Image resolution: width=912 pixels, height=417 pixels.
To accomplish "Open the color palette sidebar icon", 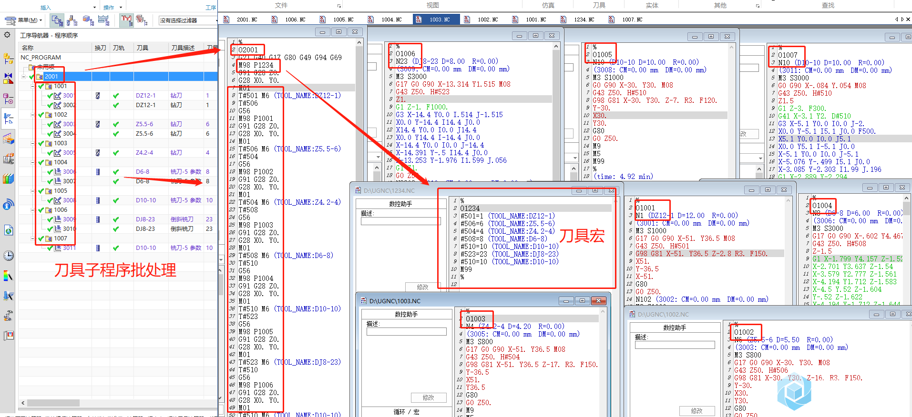I will coord(8,276).
